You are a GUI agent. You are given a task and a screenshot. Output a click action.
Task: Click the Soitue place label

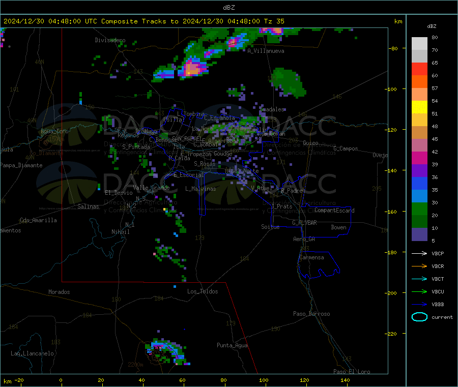pyautogui.click(x=270, y=227)
